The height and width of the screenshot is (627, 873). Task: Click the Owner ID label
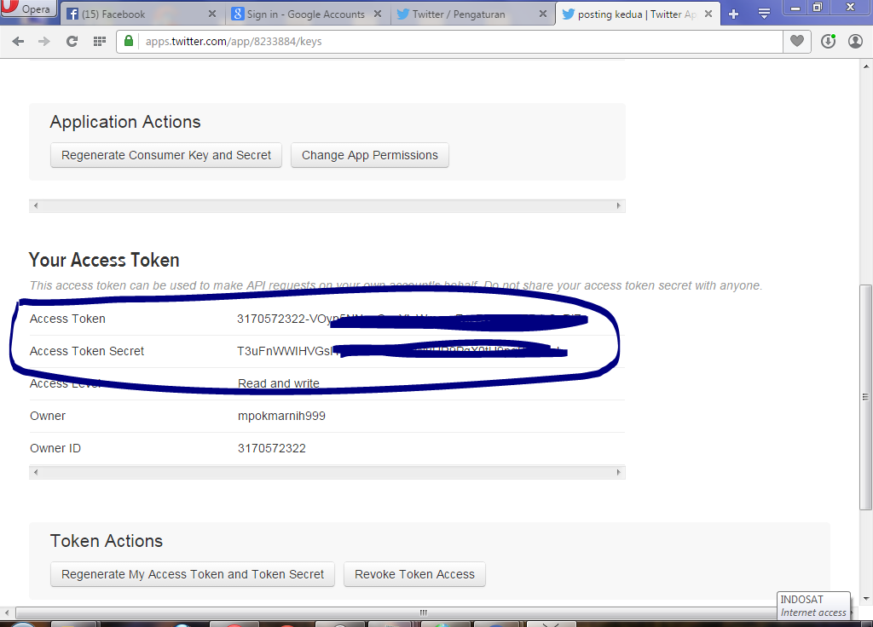pyautogui.click(x=55, y=448)
